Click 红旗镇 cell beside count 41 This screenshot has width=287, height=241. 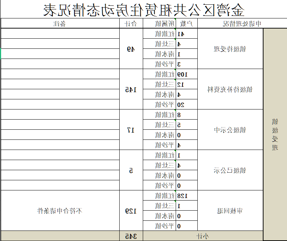159,34
